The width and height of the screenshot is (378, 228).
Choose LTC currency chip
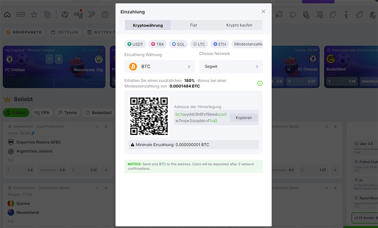199,44
